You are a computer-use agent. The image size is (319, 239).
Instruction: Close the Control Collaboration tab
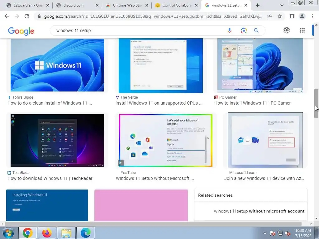coord(196,6)
